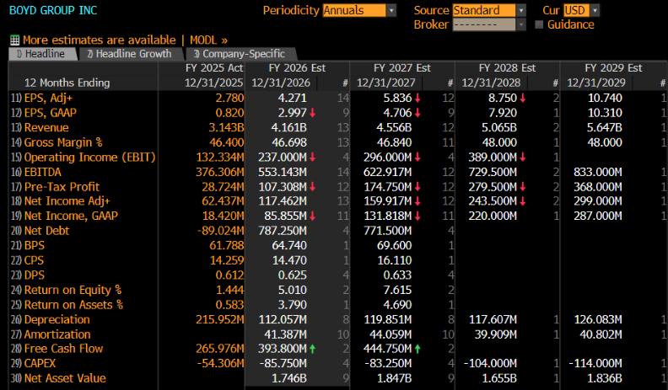668x390 pixels.
Task: Click the red down arrow beside 243.500M
Action: pos(523,201)
